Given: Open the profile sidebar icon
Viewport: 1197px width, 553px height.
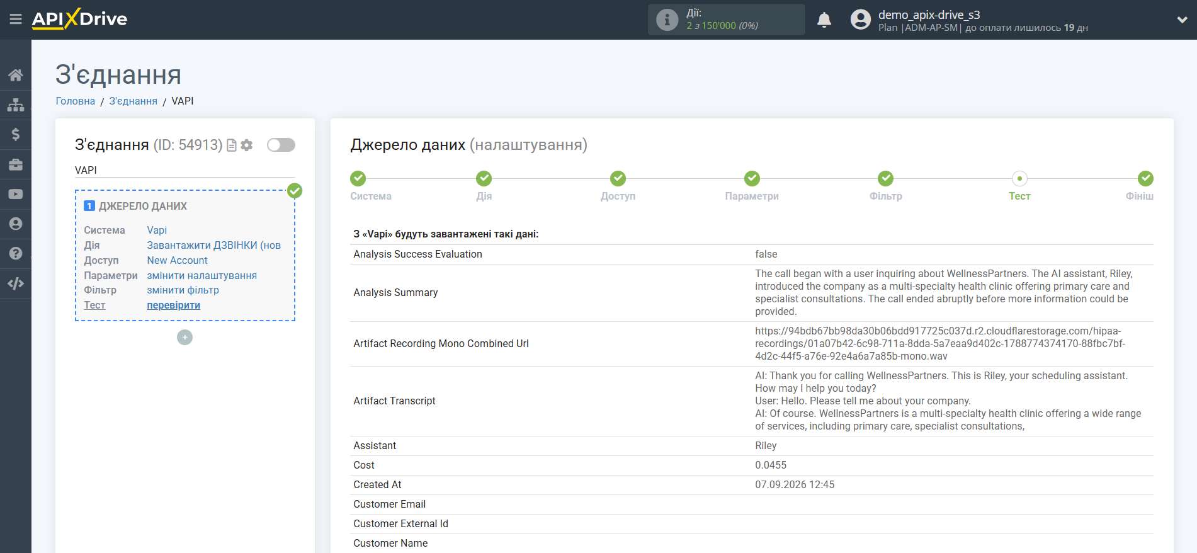Looking at the screenshot, I should pyautogui.click(x=16, y=224).
